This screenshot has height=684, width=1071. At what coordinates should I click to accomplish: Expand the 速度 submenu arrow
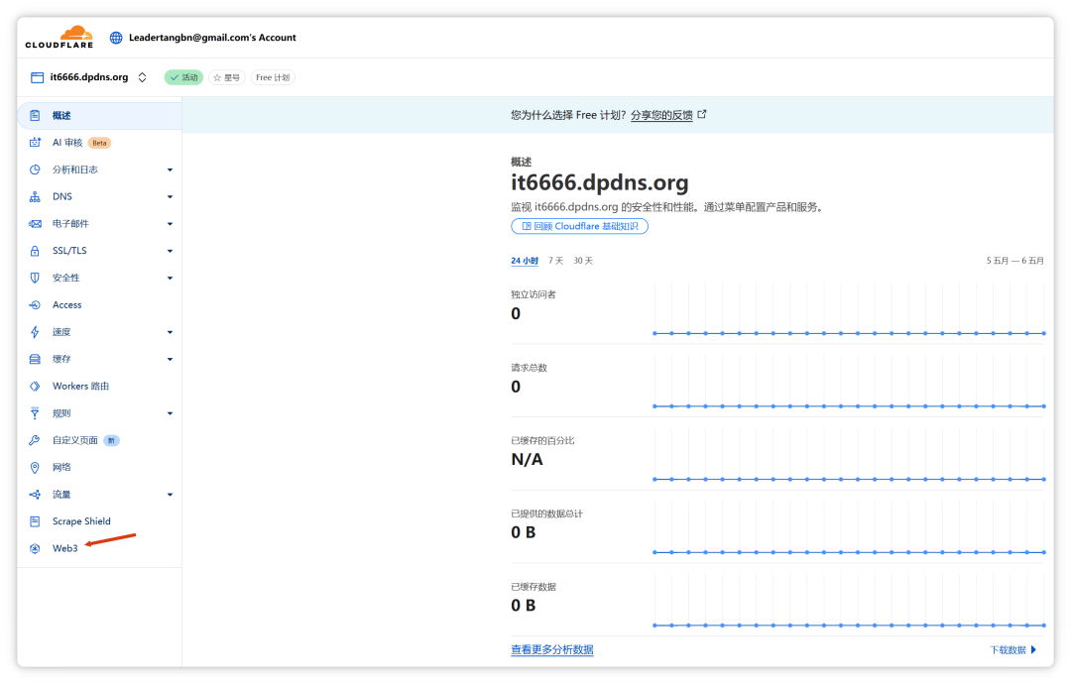pyautogui.click(x=171, y=332)
